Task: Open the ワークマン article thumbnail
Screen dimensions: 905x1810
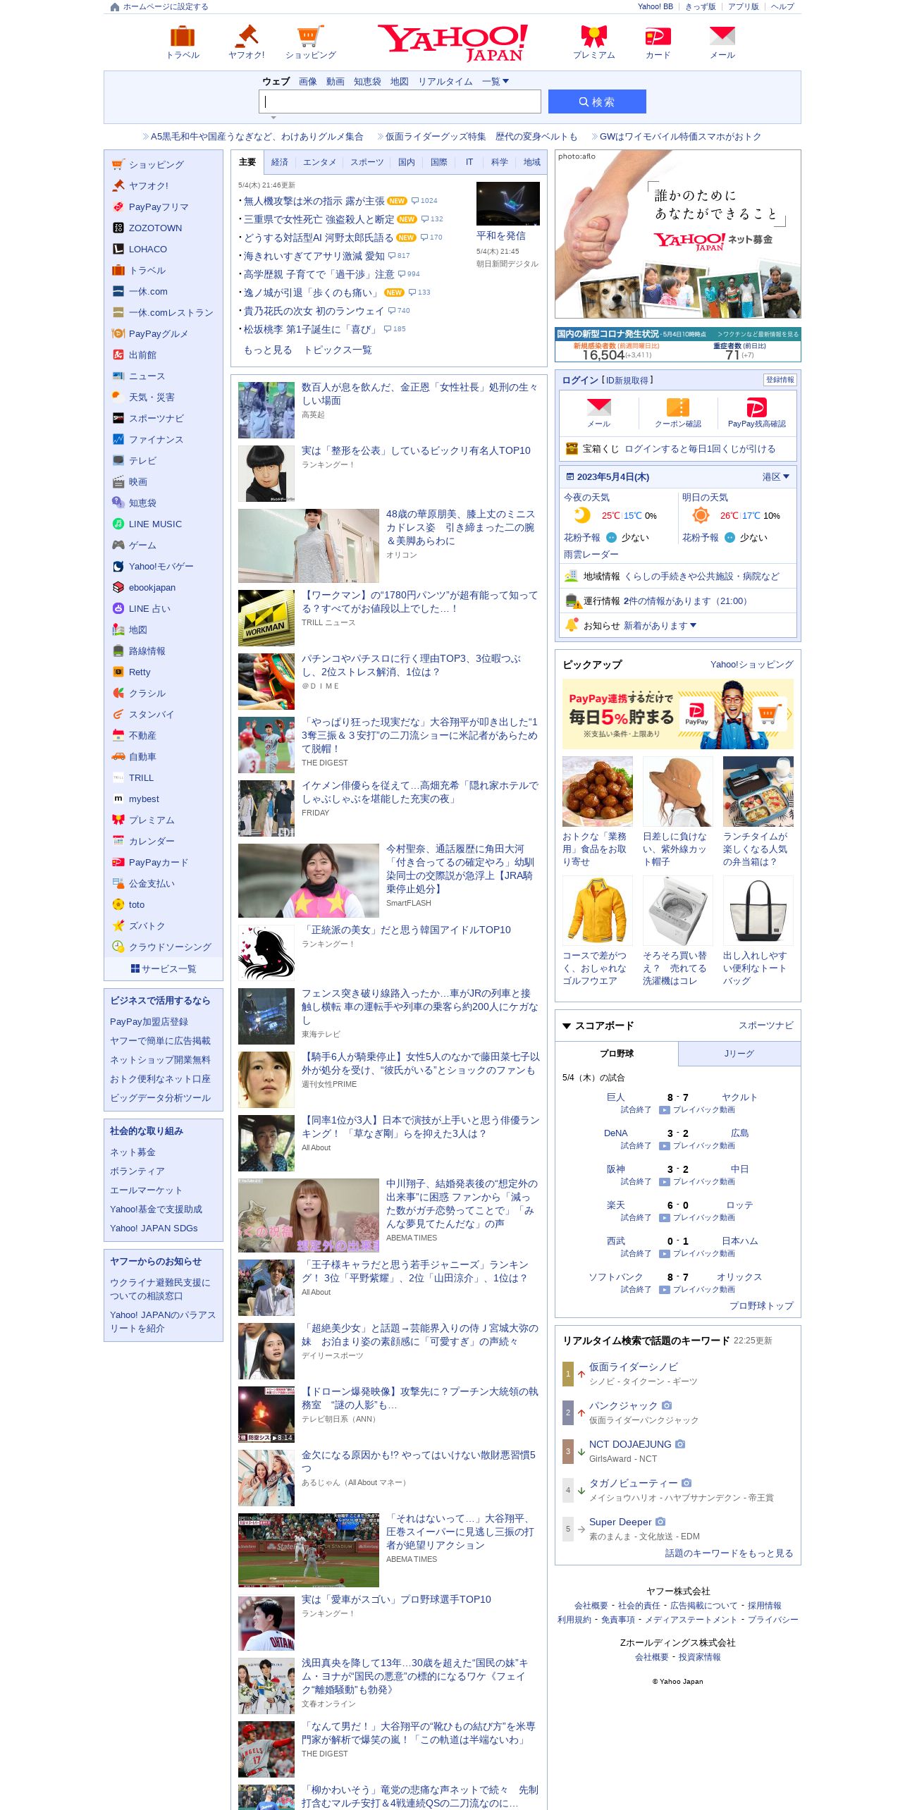Action: [x=266, y=618]
